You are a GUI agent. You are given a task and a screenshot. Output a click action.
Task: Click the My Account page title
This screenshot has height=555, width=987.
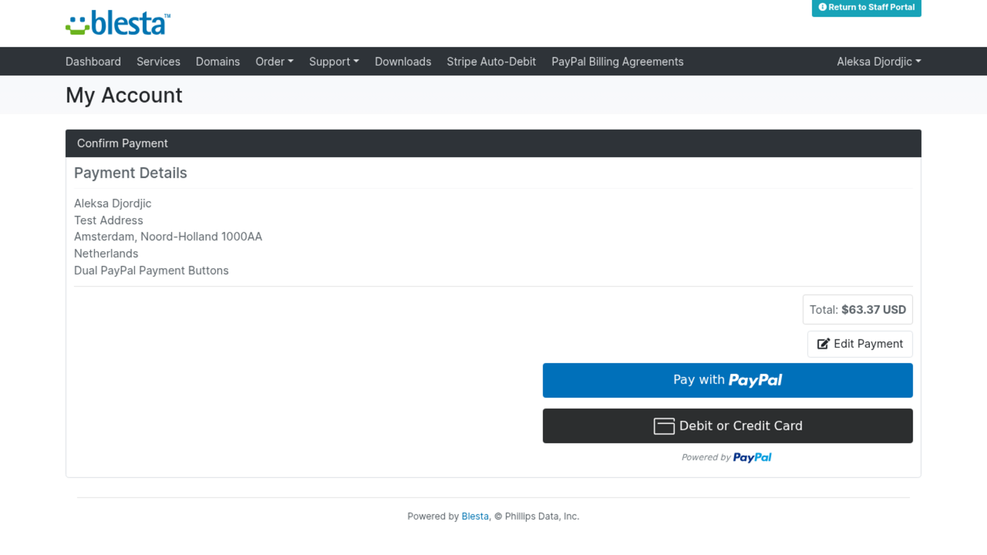click(124, 95)
